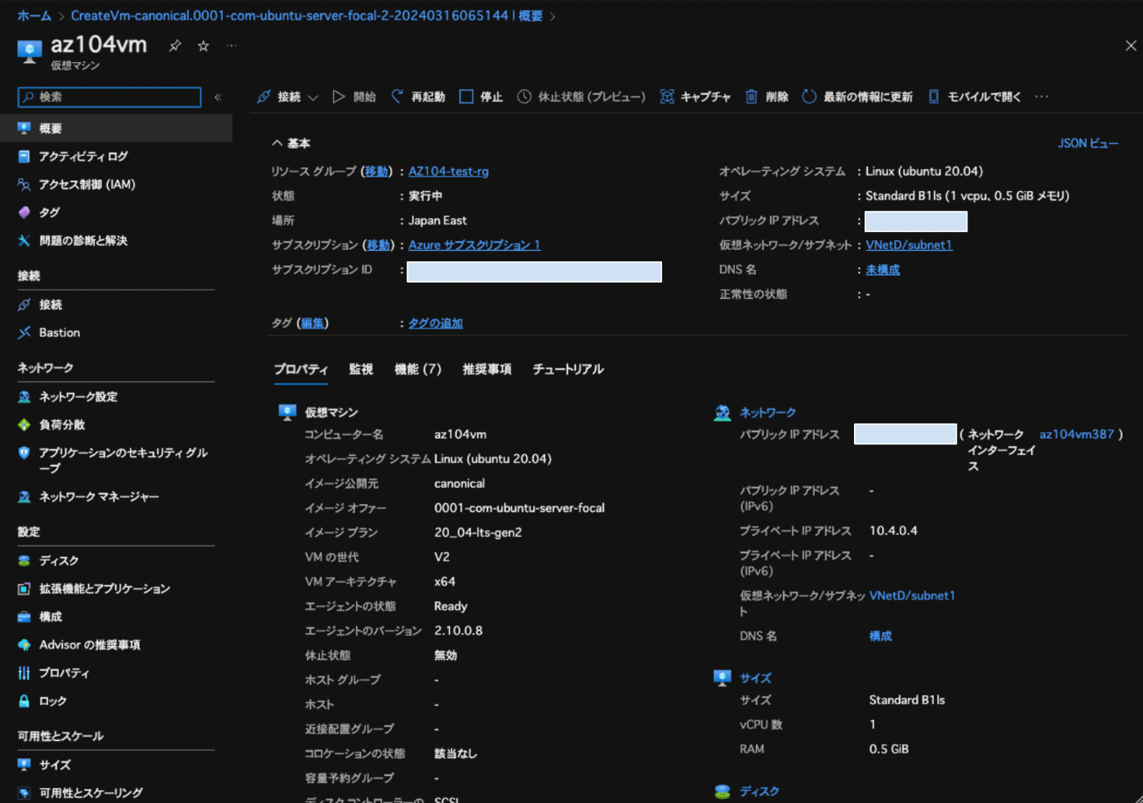
Task: Click the ロック padlock icon
Action: pos(24,701)
